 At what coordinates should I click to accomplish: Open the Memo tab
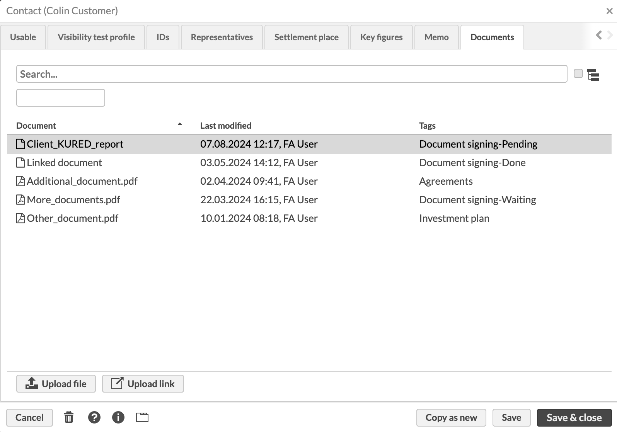[436, 37]
